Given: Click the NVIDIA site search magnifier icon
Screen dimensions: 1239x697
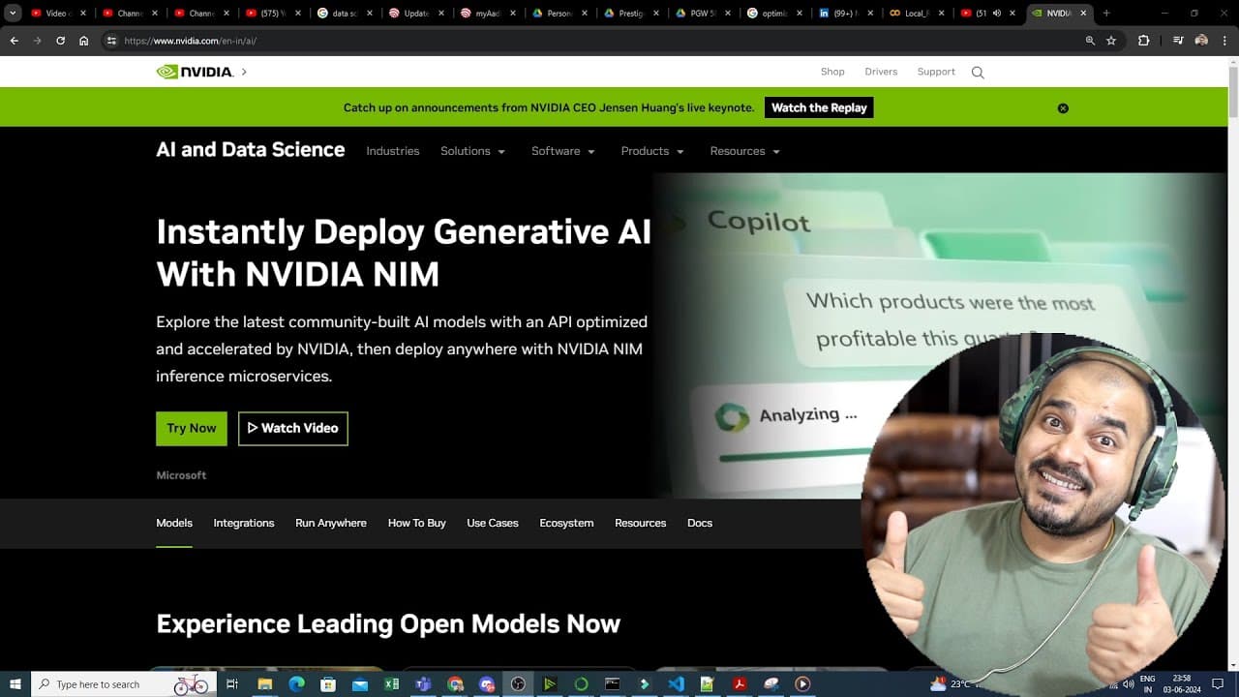Looking at the screenshot, I should [x=978, y=73].
